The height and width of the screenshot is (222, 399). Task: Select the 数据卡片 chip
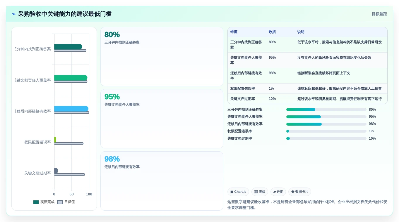pos(300,192)
